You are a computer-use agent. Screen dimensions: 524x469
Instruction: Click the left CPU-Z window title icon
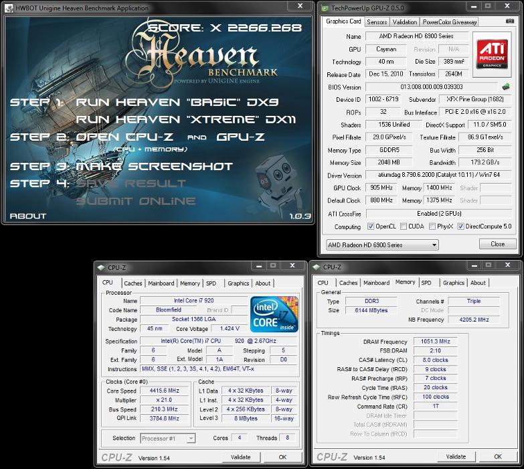tap(101, 267)
